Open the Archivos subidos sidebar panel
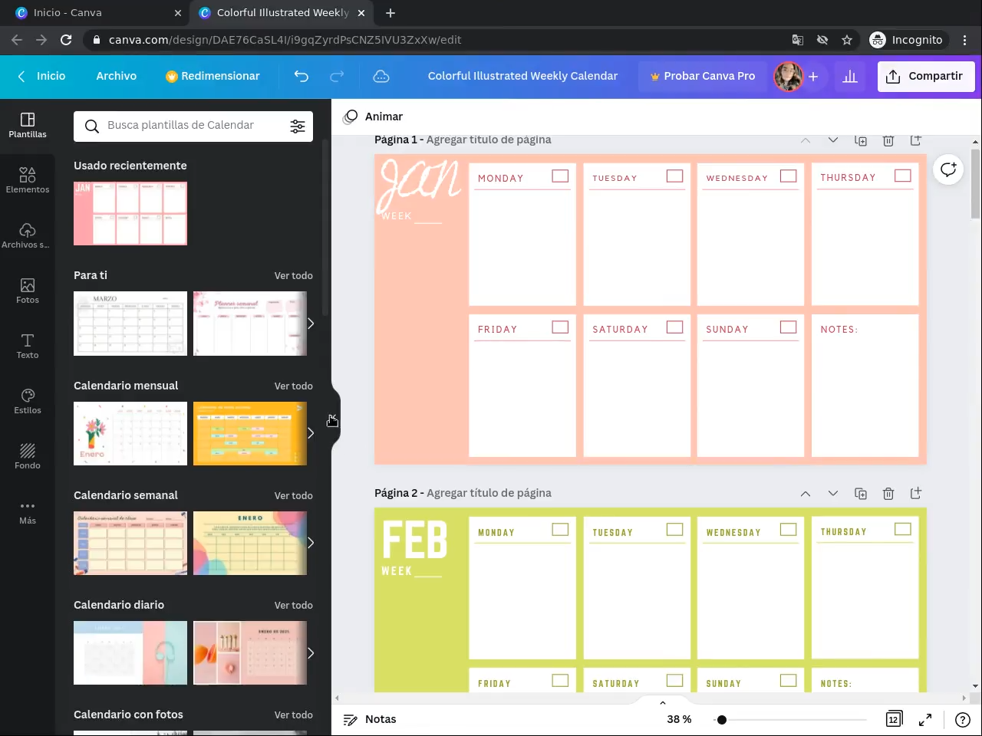The width and height of the screenshot is (982, 736). coord(28,235)
